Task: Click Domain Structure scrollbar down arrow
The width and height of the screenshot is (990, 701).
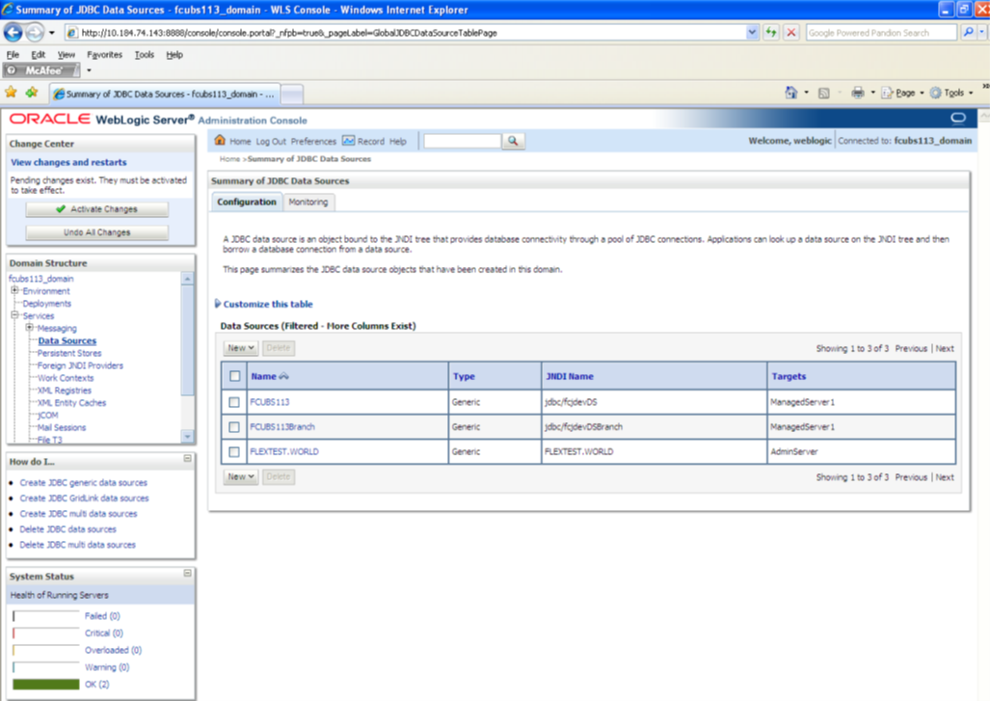Action: [188, 437]
